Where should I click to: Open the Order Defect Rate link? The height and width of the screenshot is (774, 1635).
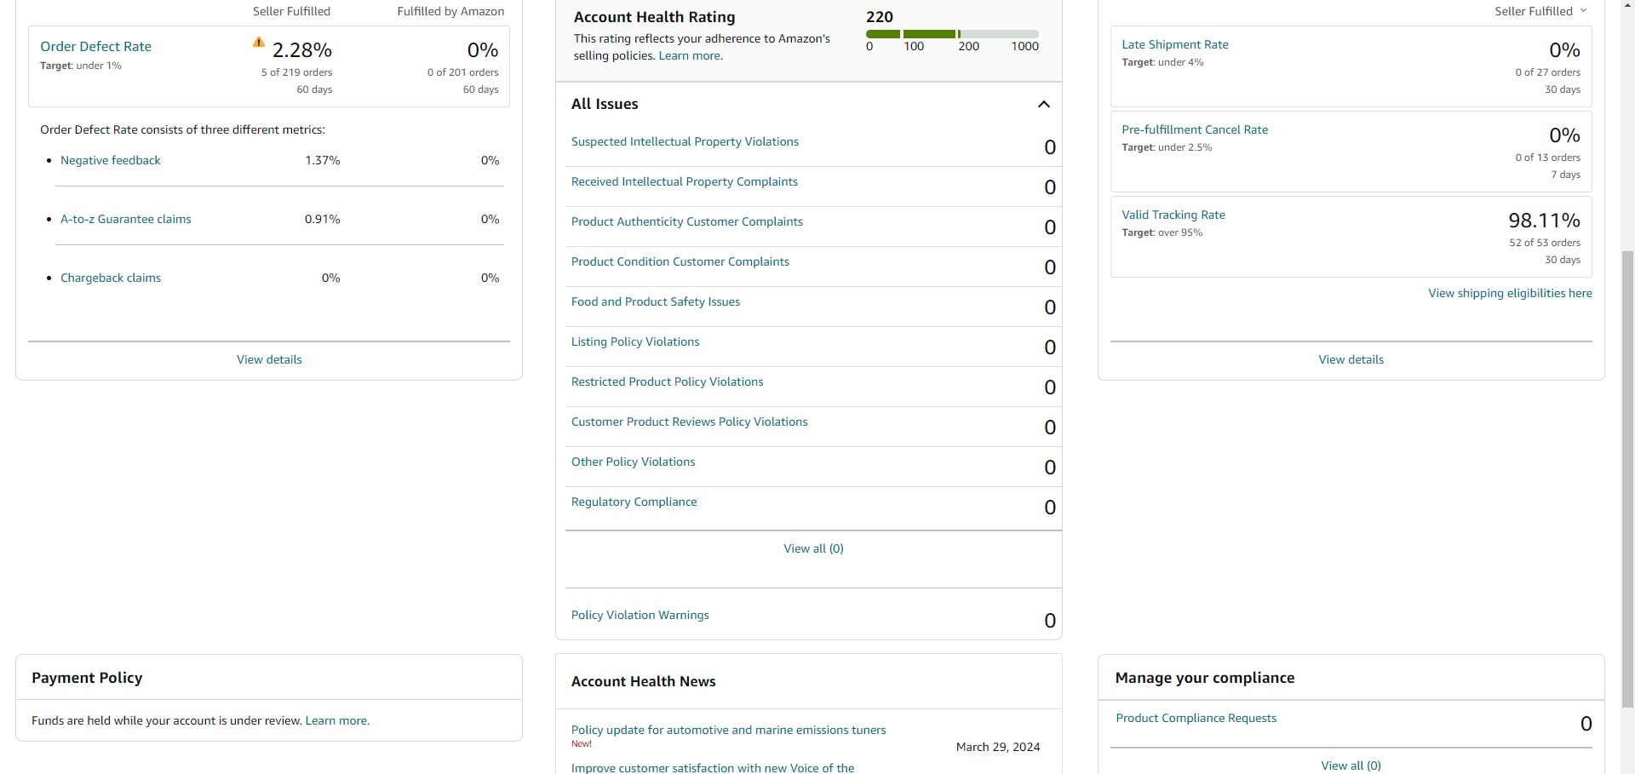[x=95, y=46]
